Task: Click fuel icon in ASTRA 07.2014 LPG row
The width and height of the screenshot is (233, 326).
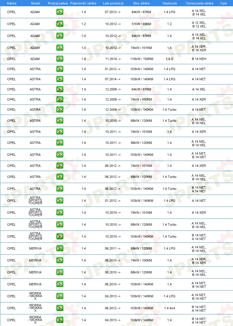Action: click(60, 79)
